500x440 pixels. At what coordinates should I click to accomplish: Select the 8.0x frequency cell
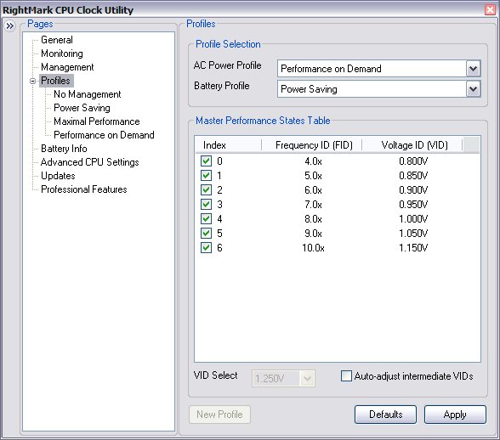click(313, 219)
